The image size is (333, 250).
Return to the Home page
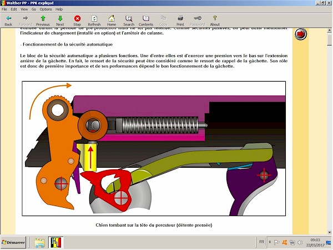(112, 21)
